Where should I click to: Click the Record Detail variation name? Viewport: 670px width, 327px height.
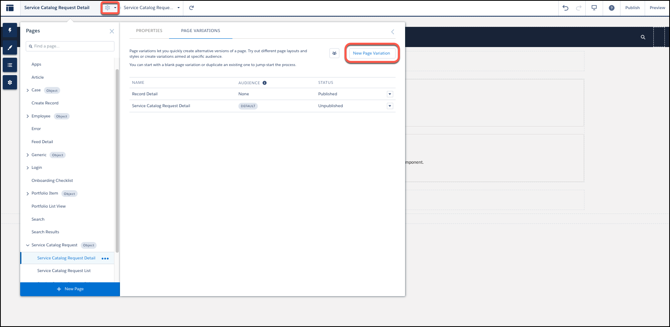145,94
